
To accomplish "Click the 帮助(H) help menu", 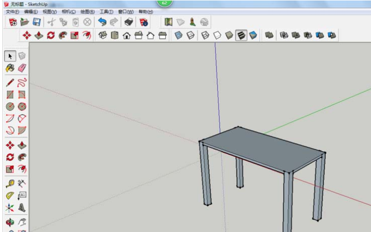I will point(145,11).
